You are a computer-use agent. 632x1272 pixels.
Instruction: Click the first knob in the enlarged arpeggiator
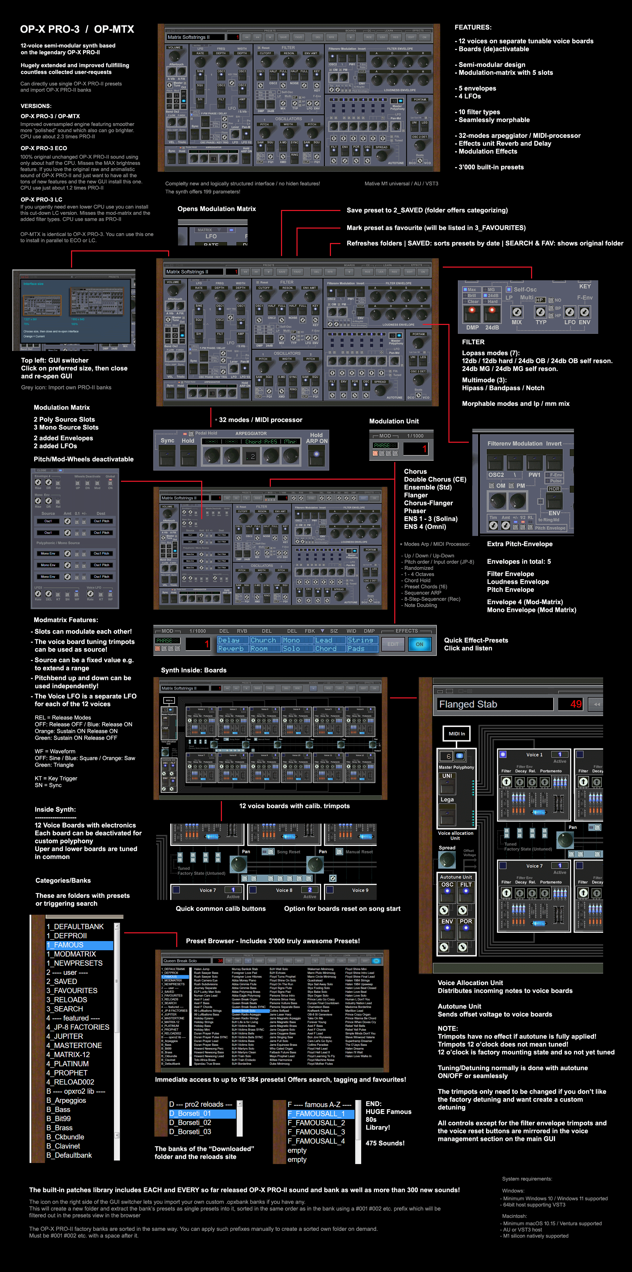212,455
